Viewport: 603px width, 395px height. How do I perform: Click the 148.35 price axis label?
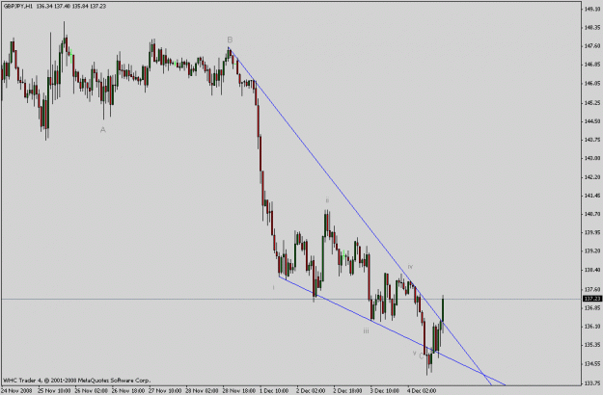[x=592, y=27]
